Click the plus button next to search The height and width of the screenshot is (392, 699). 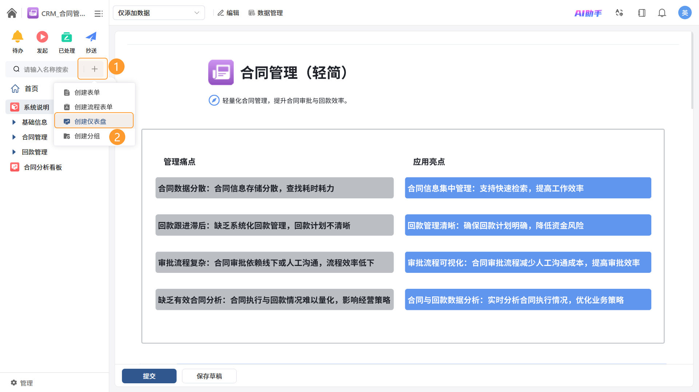pyautogui.click(x=94, y=69)
